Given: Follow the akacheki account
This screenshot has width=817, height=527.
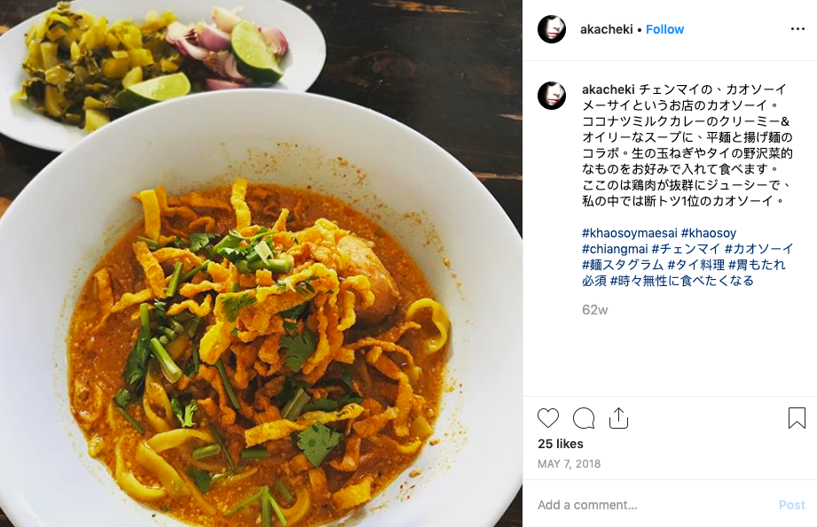Looking at the screenshot, I should coord(664,29).
